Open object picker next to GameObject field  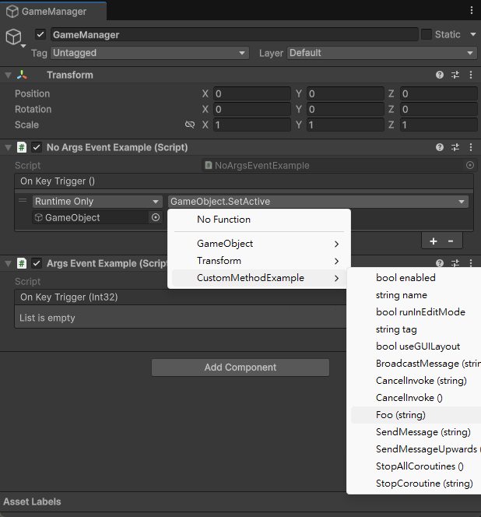coord(156,218)
